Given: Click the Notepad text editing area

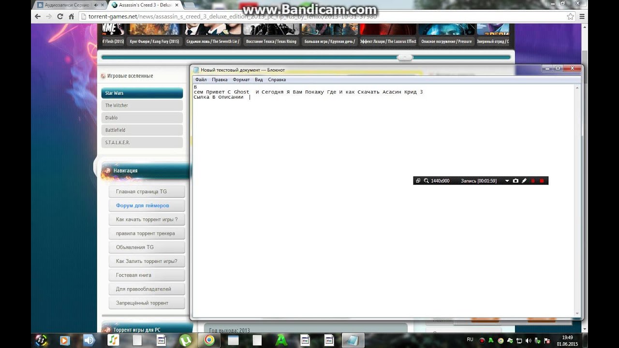Looking at the screenshot, I should pos(383,201).
